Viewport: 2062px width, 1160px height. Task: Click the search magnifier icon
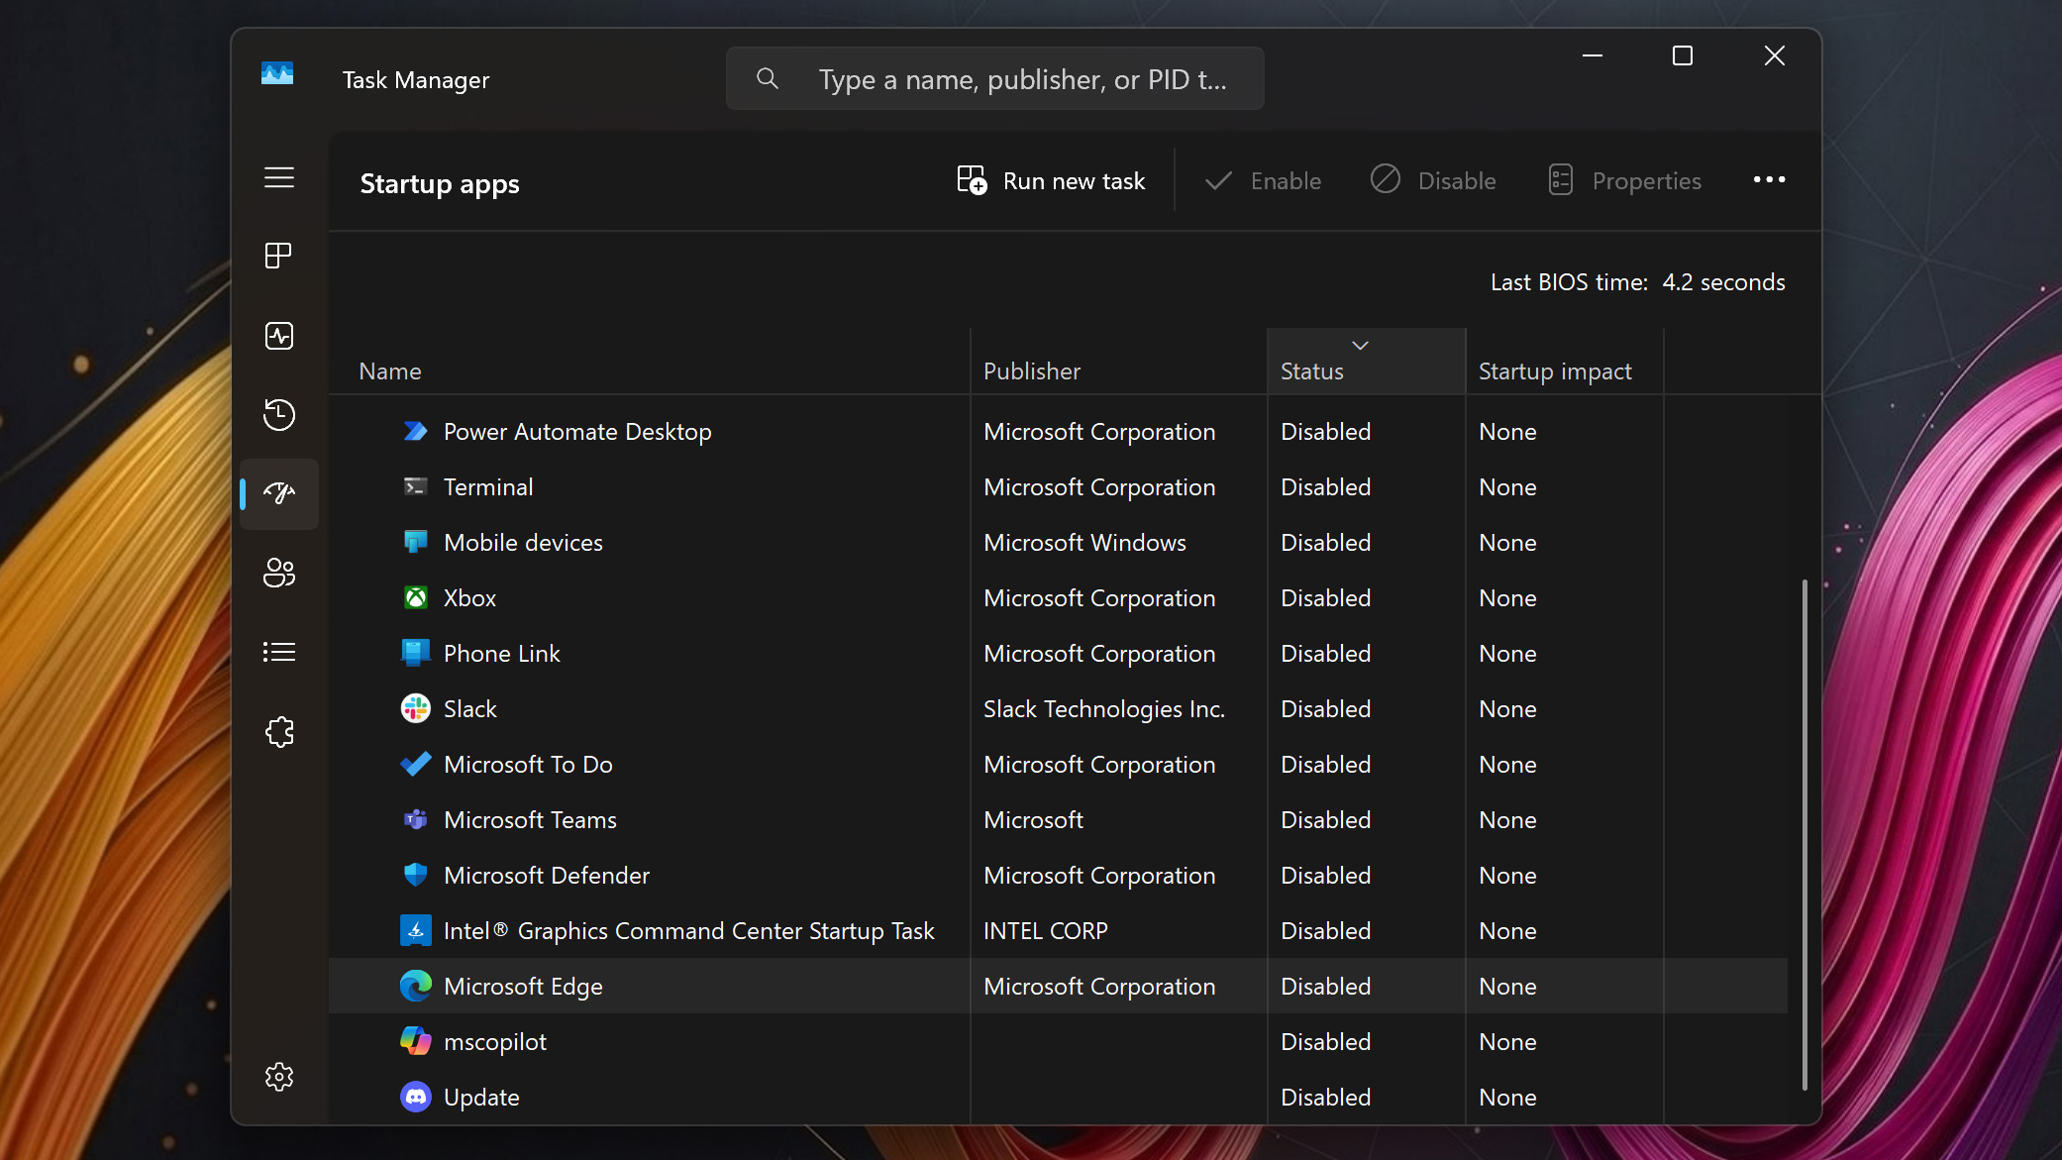pos(768,78)
